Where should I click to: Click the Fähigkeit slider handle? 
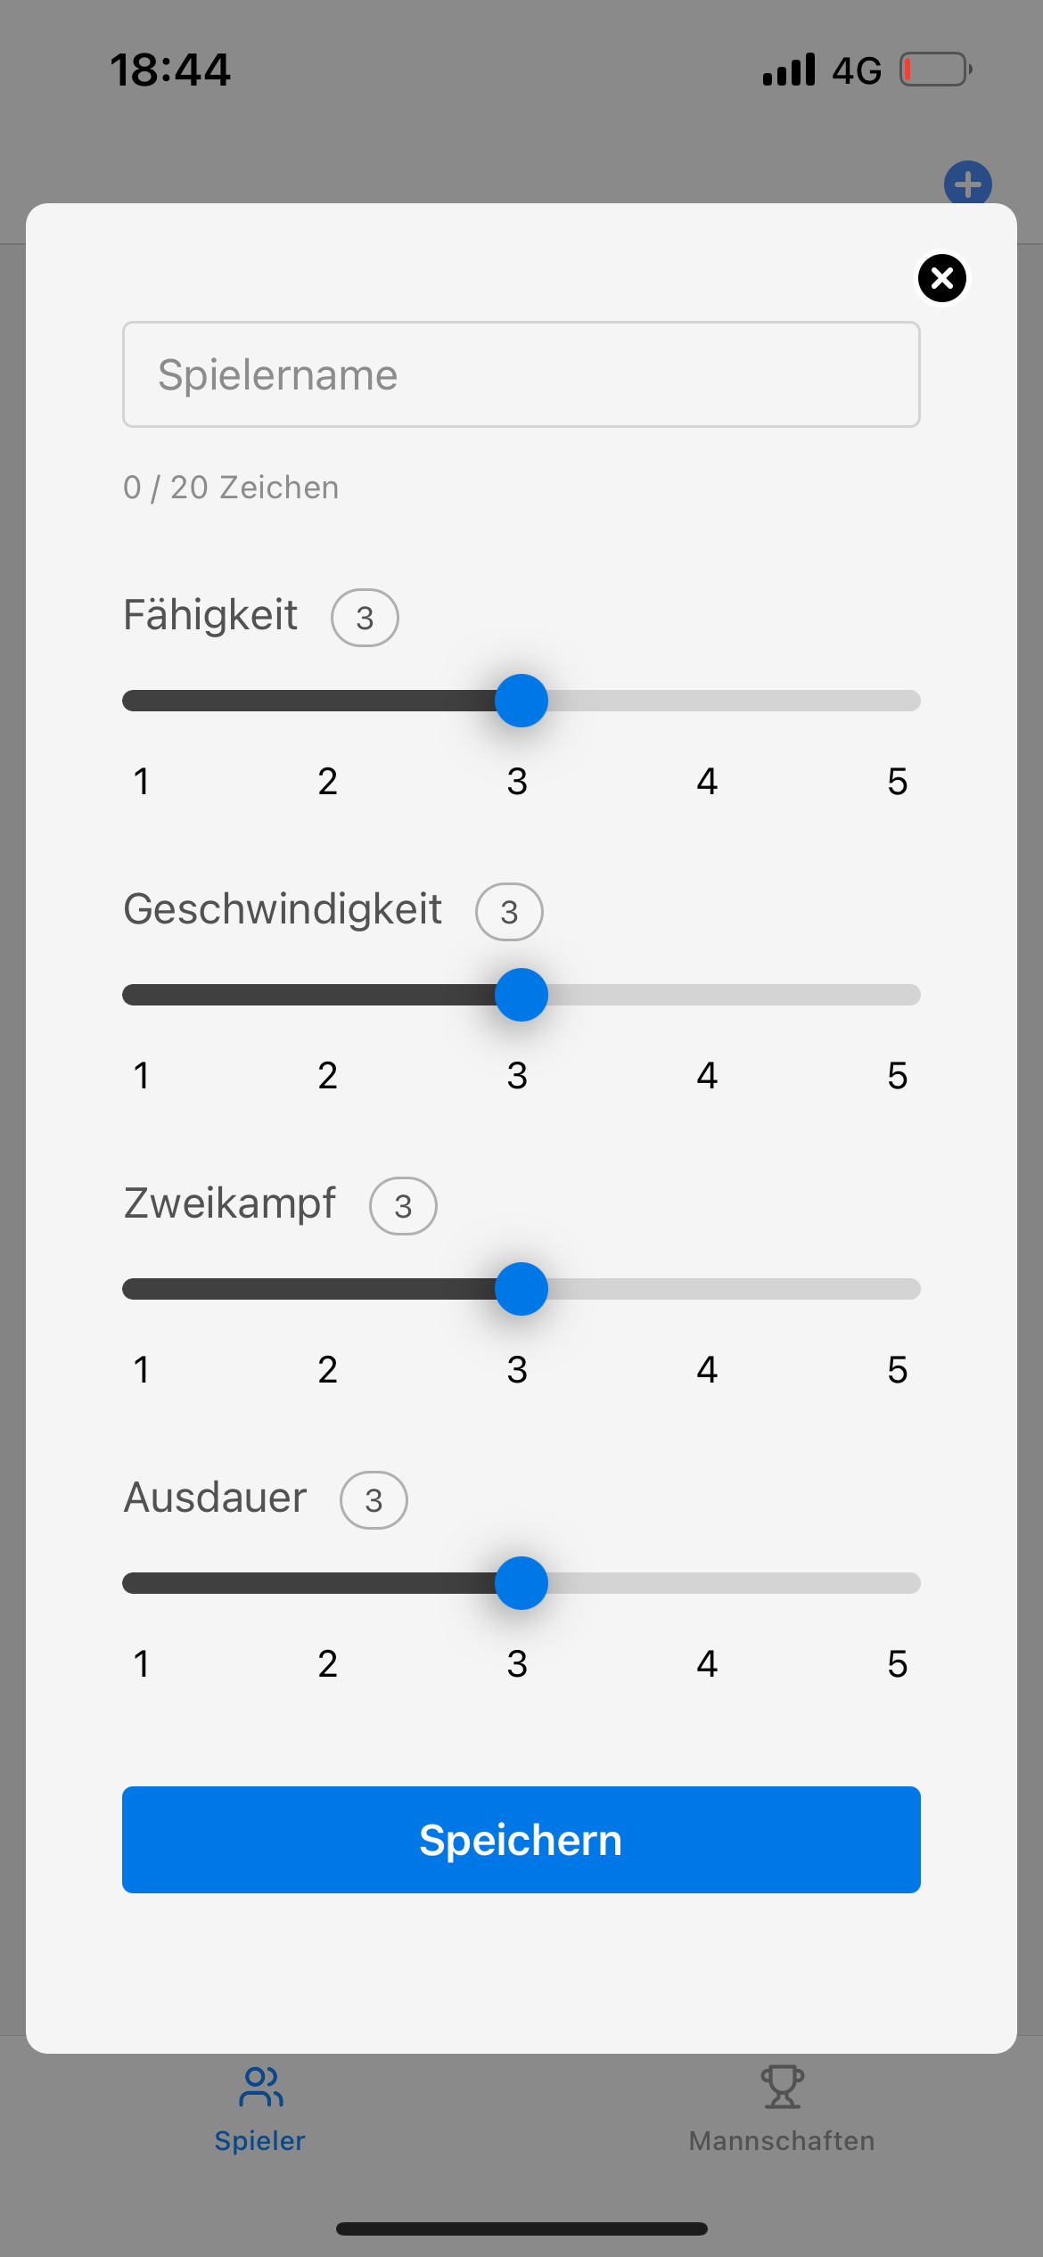pos(521,701)
